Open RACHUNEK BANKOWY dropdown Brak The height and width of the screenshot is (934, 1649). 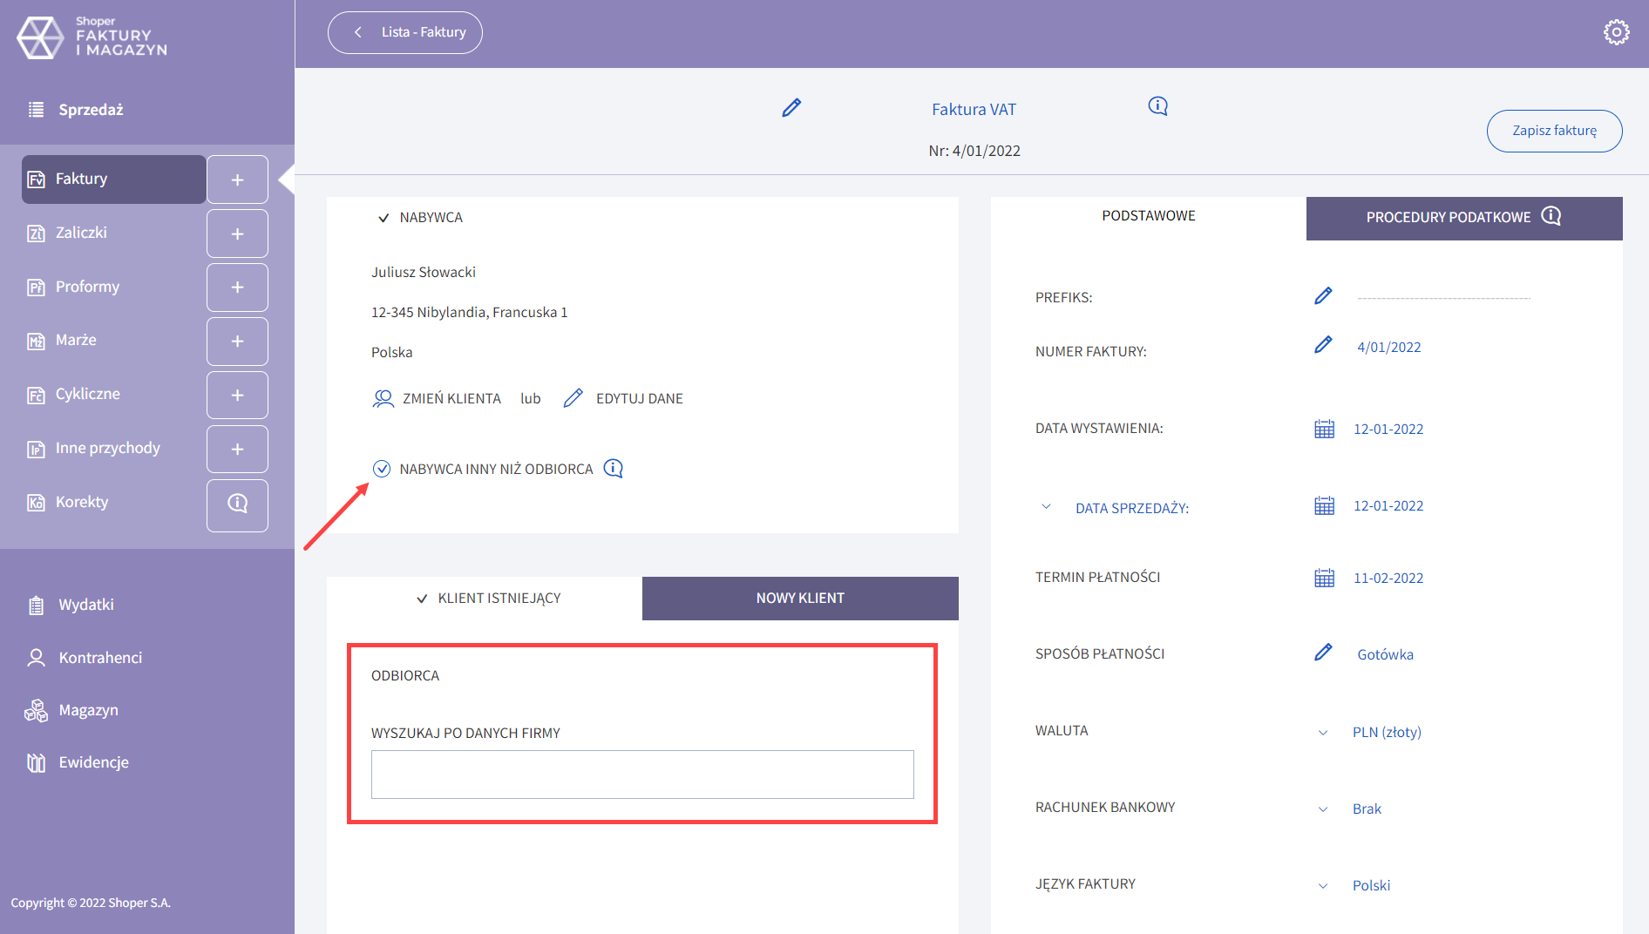tap(1349, 809)
